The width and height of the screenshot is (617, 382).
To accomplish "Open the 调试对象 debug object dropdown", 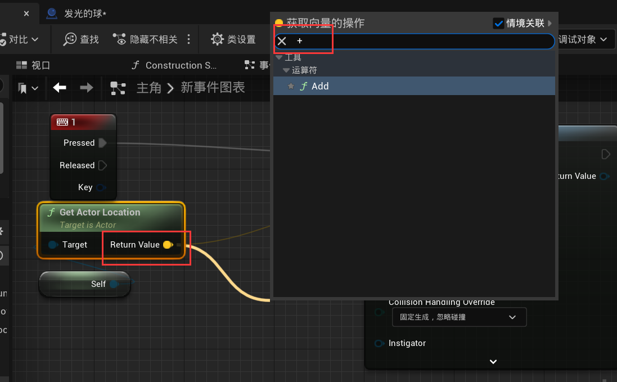I will pyautogui.click(x=583, y=39).
